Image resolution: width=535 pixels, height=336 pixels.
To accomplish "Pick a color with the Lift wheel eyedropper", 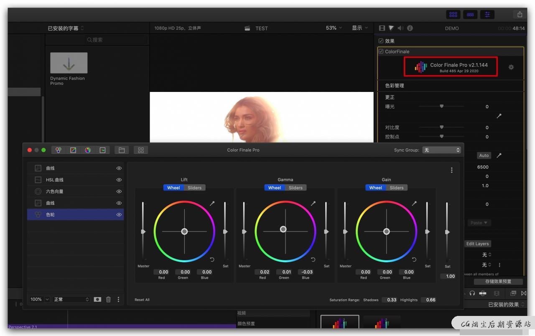I will click(212, 204).
